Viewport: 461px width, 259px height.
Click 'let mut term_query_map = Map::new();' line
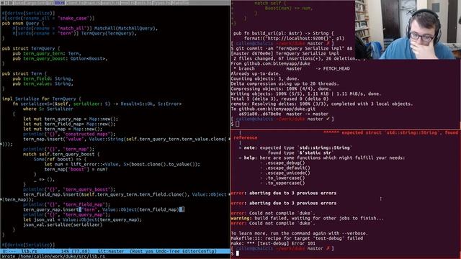click(71, 119)
